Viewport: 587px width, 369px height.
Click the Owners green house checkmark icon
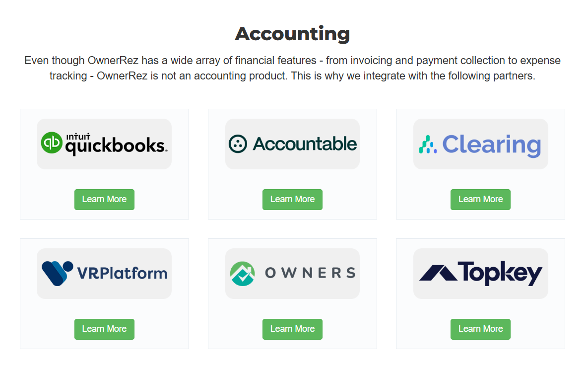pyautogui.click(x=242, y=274)
